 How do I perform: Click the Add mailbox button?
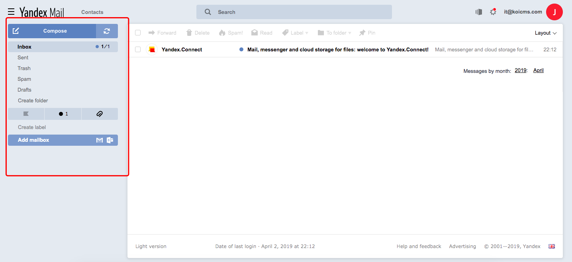pyautogui.click(x=63, y=140)
